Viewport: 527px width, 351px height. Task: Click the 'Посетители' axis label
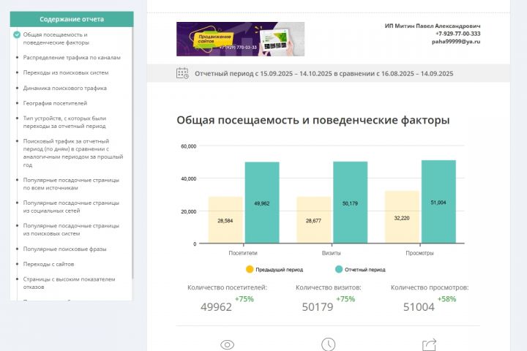[243, 253]
